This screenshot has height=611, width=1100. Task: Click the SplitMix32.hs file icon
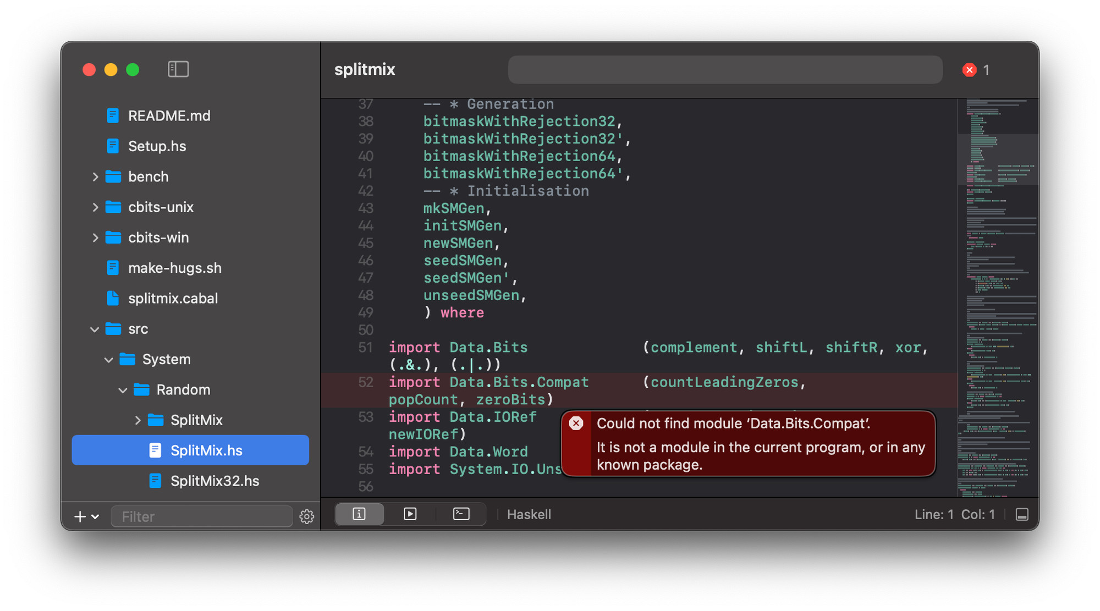coord(155,481)
